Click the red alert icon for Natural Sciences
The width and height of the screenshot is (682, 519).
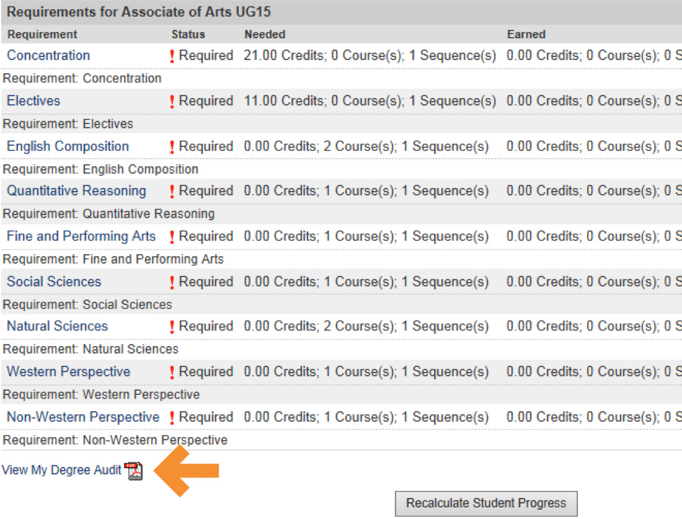[172, 327]
